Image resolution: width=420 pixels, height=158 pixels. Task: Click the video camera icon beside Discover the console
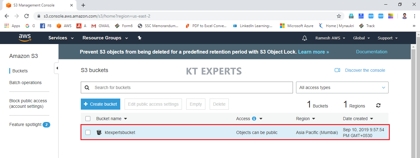pos(337,70)
